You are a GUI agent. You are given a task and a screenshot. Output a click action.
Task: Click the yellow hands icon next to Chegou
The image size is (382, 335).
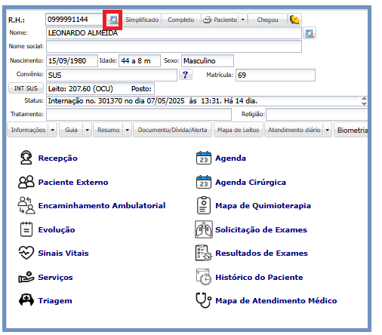294,20
